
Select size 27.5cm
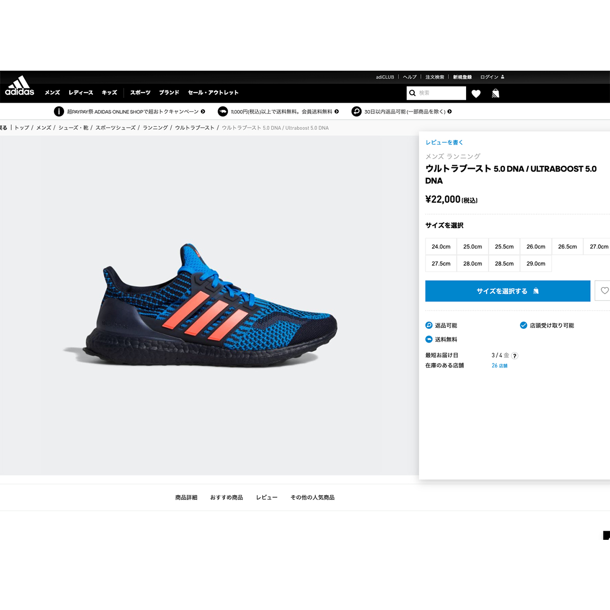coord(441,264)
